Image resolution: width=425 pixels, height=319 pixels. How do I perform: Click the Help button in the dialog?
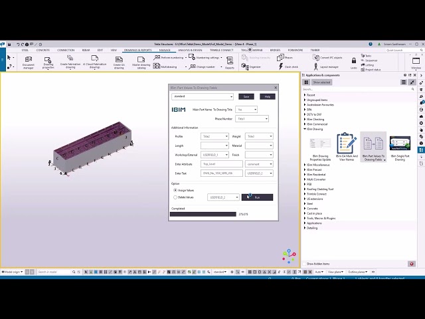(x=268, y=96)
